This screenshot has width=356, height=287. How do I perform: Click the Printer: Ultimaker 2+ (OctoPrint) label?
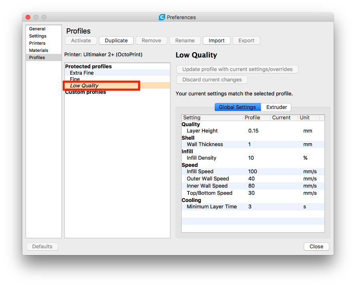point(103,55)
